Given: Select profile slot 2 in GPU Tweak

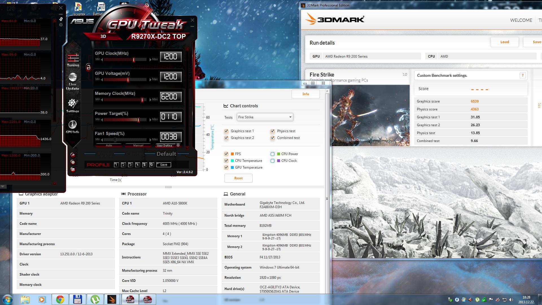Looking at the screenshot, I should [x=123, y=165].
